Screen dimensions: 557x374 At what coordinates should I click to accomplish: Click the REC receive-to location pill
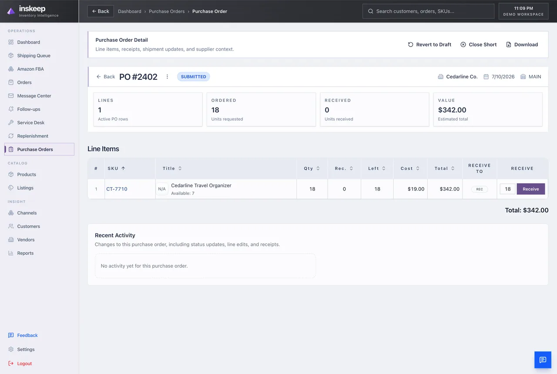(x=480, y=189)
